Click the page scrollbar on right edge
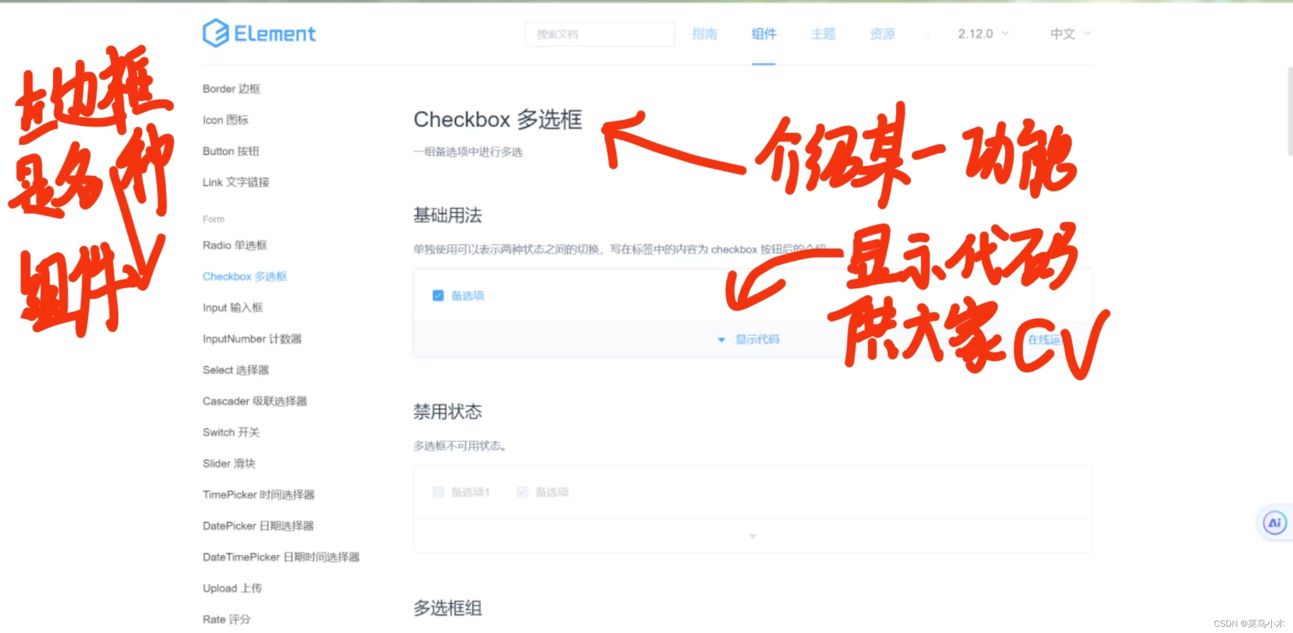The width and height of the screenshot is (1293, 633). click(1290, 112)
